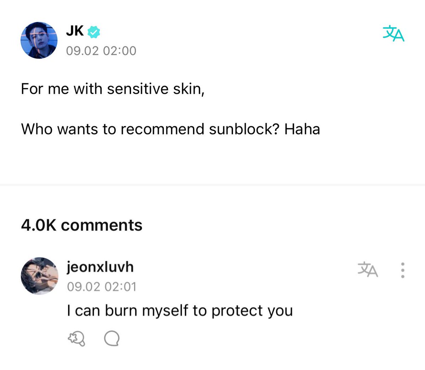
Task: Click the divider line below JK's post
Action: tap(212, 185)
